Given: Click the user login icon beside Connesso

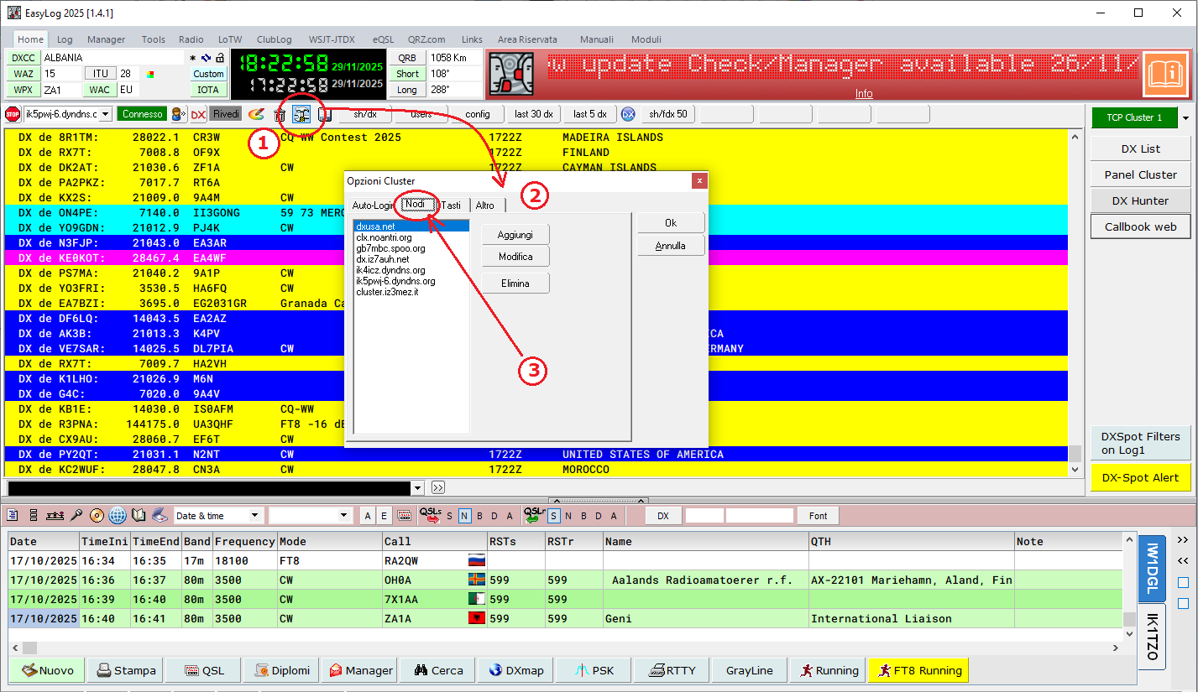Looking at the screenshot, I should 179,114.
